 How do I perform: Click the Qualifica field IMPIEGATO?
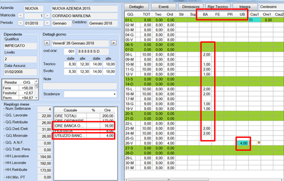[x=20, y=46]
